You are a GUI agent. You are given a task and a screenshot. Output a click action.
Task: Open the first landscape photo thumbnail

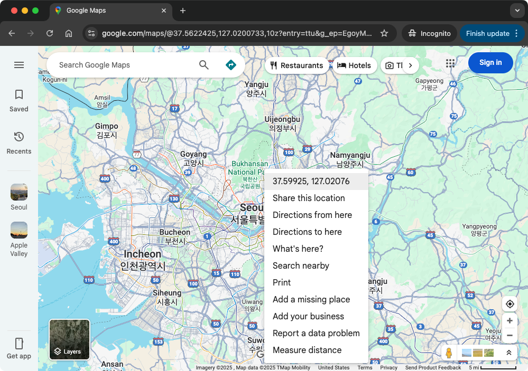coord(467,352)
